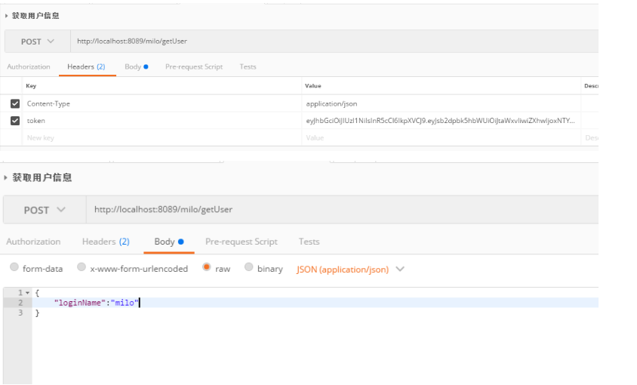Open the POST method dropdown in upper request
This screenshot has height=385, width=637.
[38, 42]
